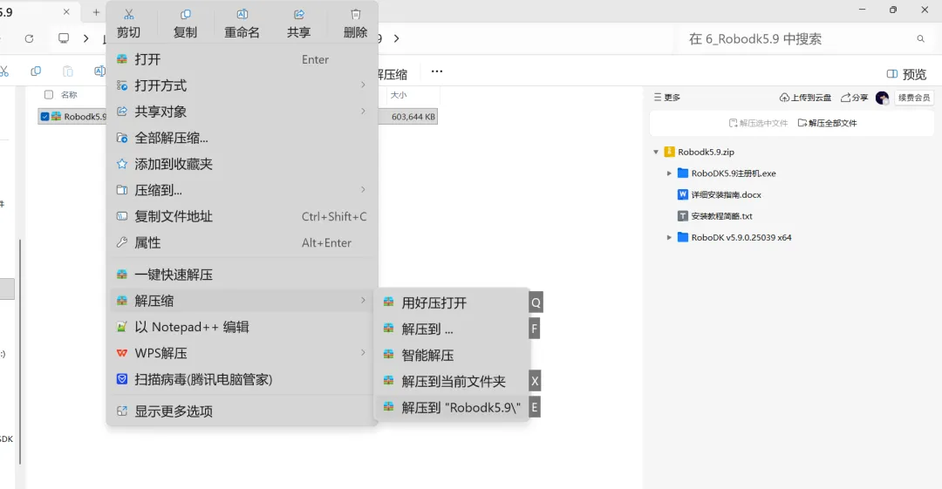The width and height of the screenshot is (942, 489).
Task: Select 详细安装指南.docx in archive tree
Action: tap(726, 194)
